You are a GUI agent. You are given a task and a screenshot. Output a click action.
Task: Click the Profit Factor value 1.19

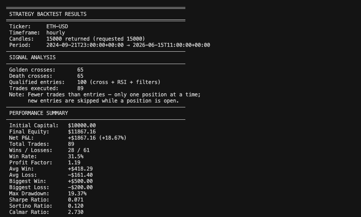(x=74, y=163)
